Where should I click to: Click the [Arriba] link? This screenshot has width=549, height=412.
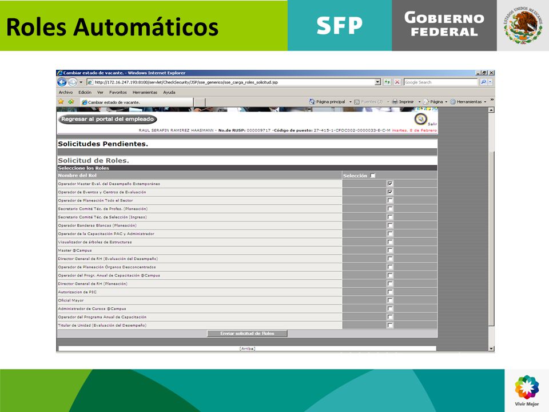coord(247,348)
